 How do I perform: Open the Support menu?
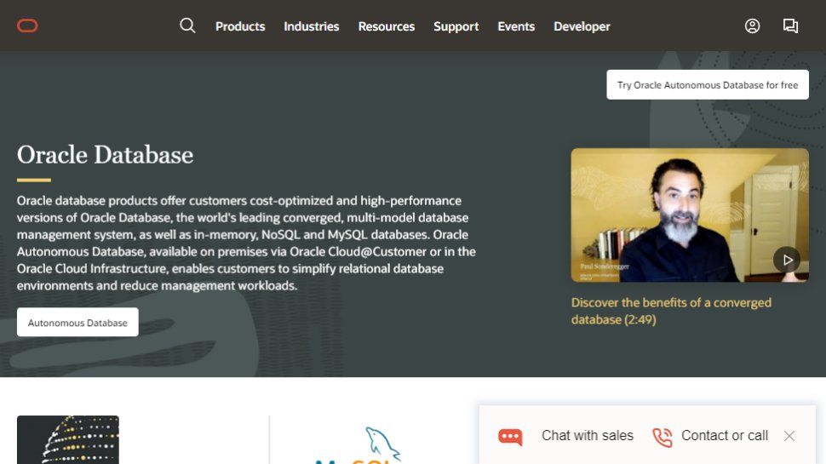(x=456, y=26)
